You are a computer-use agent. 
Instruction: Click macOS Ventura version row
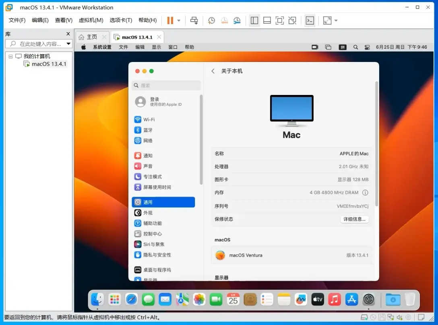coord(291,255)
